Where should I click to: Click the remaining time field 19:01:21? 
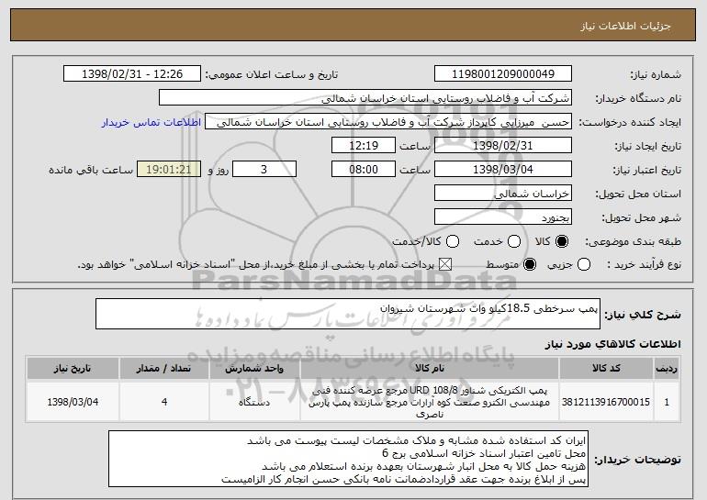(x=169, y=170)
